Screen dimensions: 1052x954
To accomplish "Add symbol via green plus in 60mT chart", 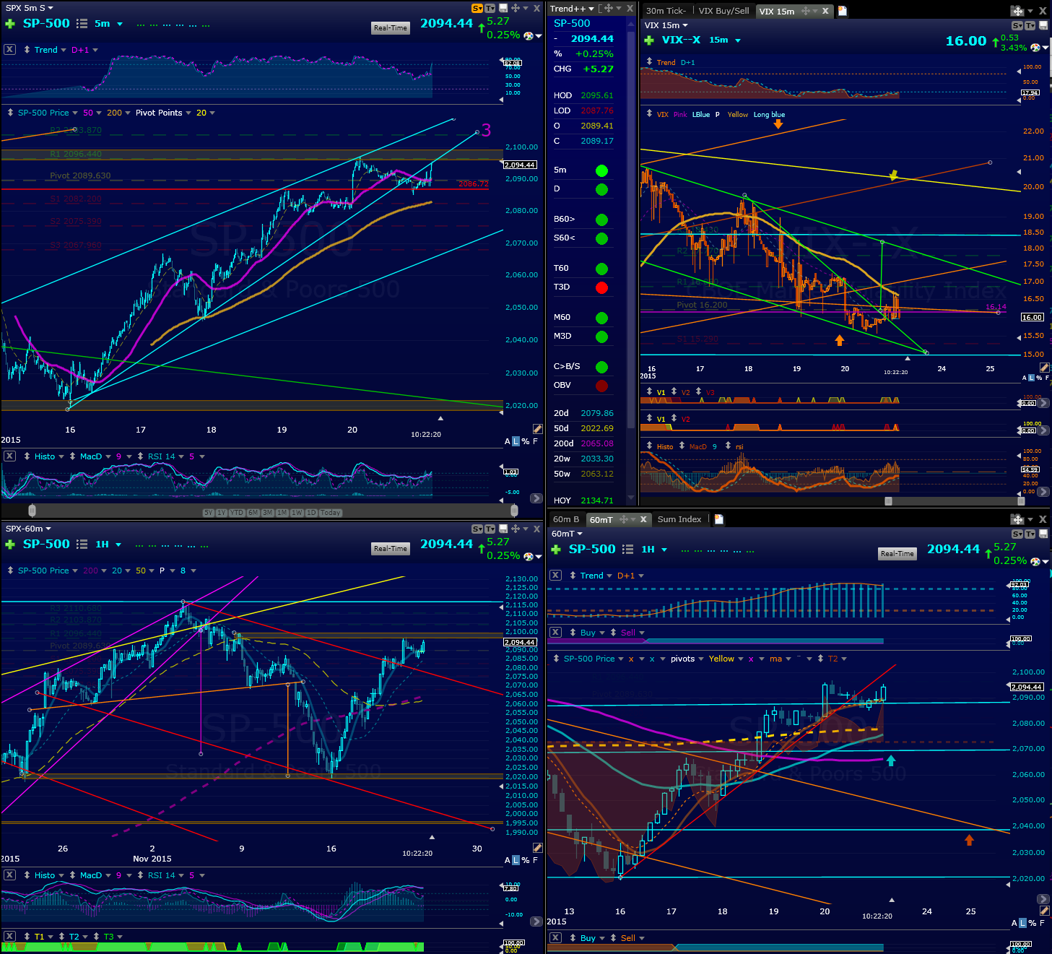I will pos(556,550).
